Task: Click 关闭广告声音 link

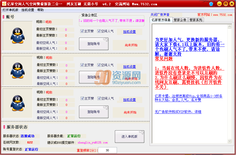Action: coord(160,15)
